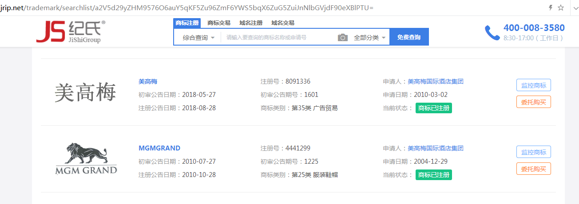579x204 pixels.
Task: Click 监控商标 for 美高梅 trademark
Action: coord(533,85)
